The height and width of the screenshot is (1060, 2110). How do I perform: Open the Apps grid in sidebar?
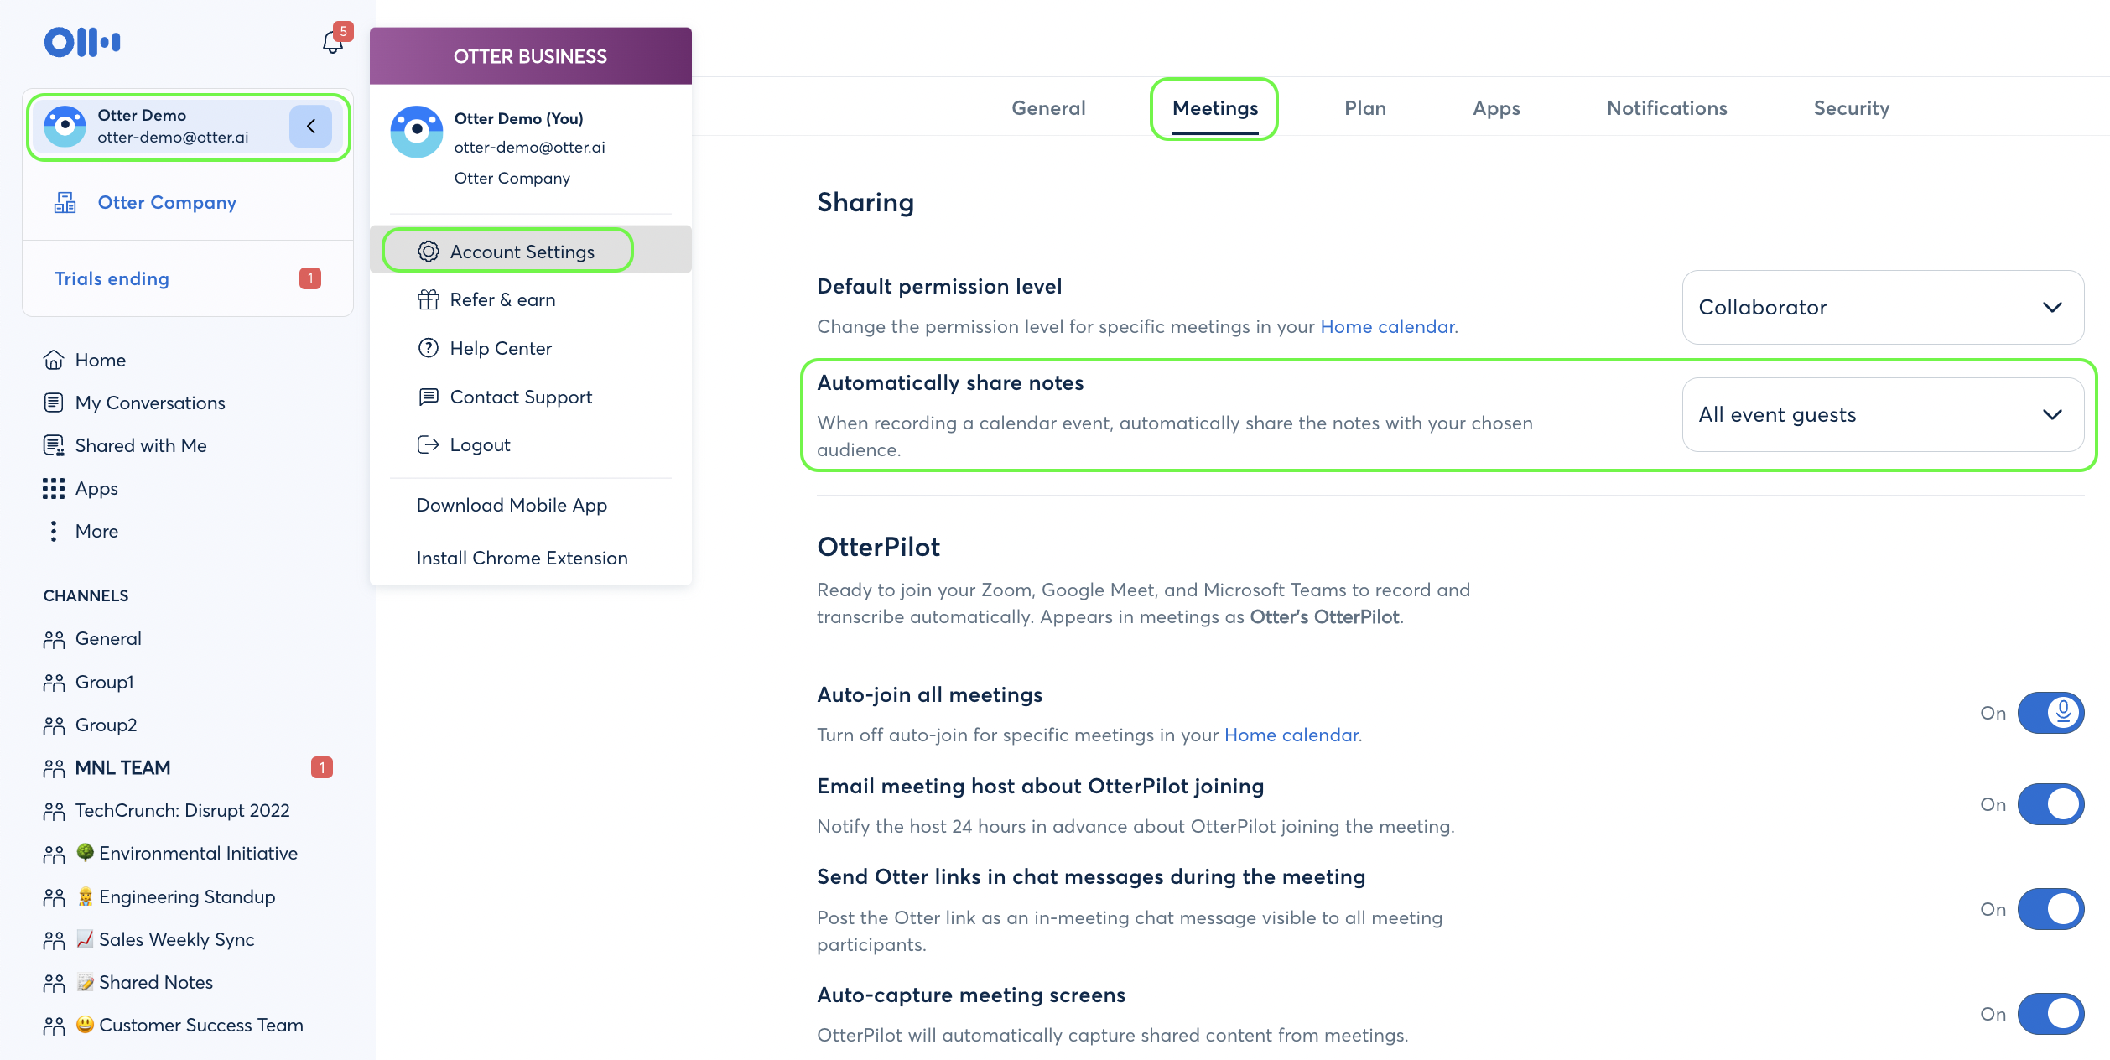tap(54, 488)
